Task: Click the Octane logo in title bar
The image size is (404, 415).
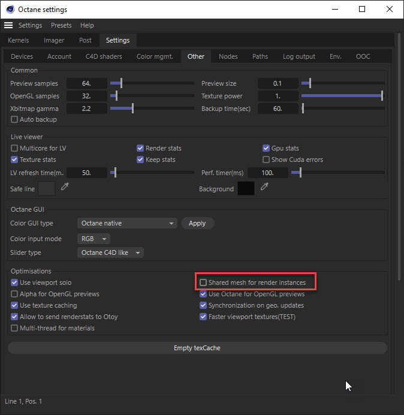Action: click(9, 10)
